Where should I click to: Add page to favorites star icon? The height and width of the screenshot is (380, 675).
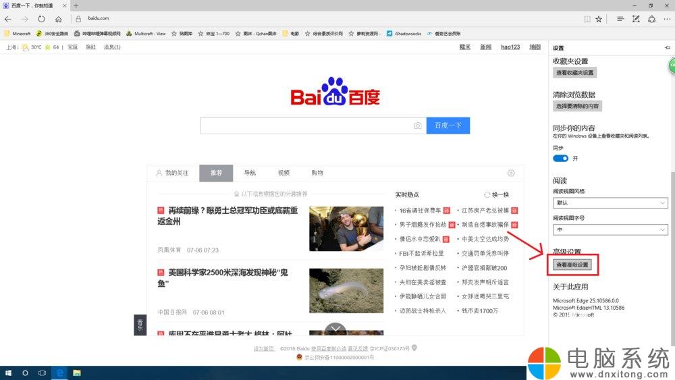[599, 19]
